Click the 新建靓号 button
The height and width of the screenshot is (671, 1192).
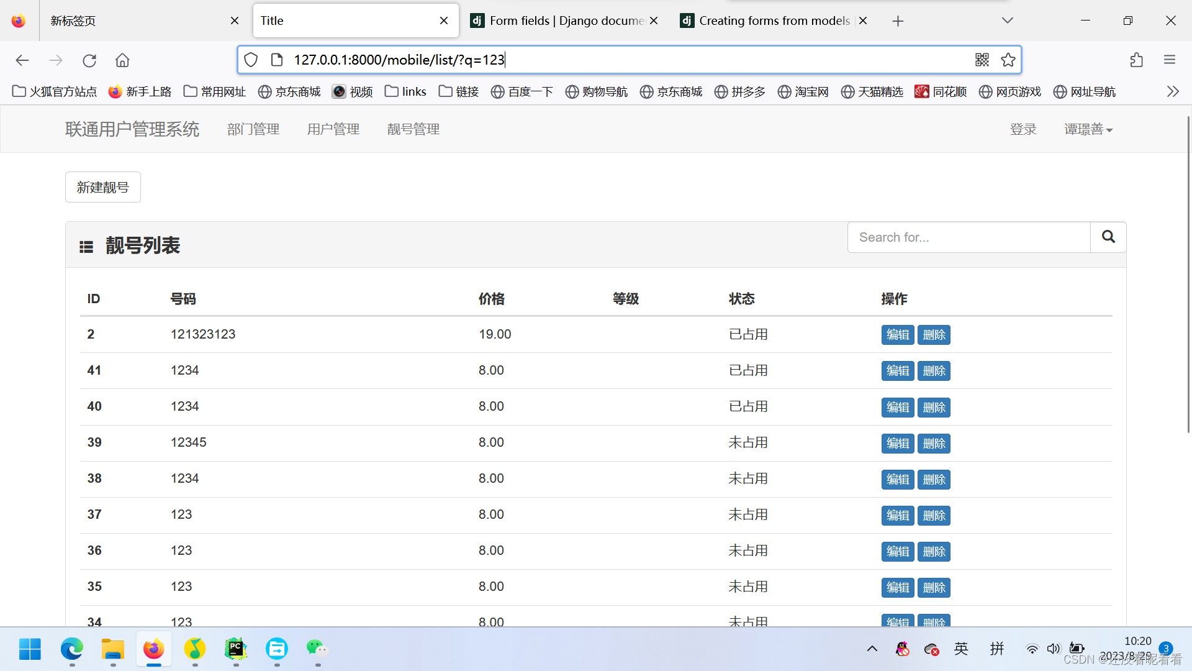coord(102,187)
